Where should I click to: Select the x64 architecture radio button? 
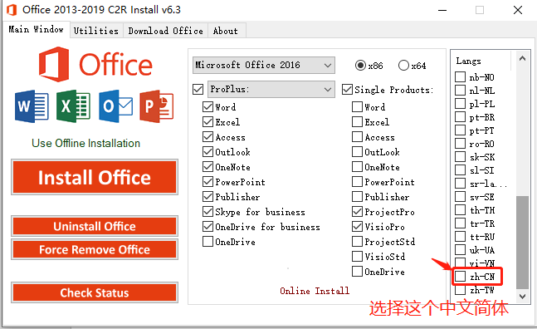tap(403, 65)
